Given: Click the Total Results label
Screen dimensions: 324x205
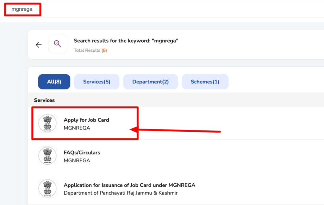Looking at the screenshot, I should point(87,51).
